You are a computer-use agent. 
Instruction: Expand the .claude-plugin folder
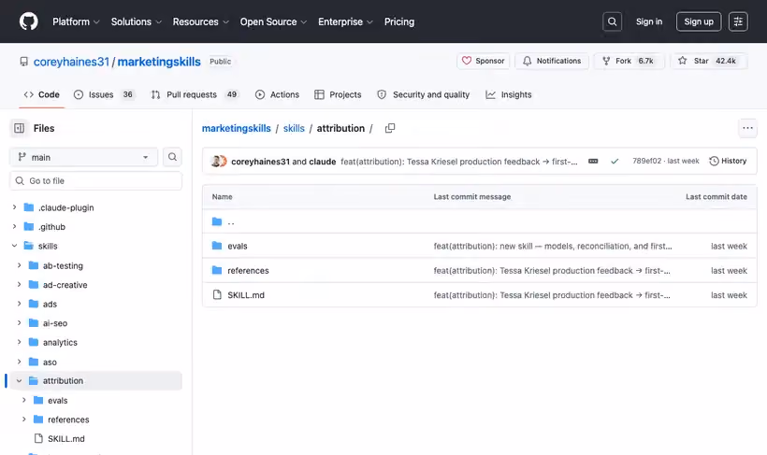pyautogui.click(x=14, y=207)
